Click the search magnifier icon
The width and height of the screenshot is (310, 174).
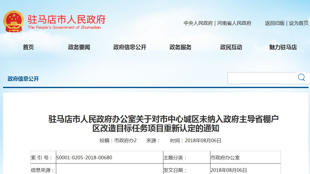click(x=301, y=77)
